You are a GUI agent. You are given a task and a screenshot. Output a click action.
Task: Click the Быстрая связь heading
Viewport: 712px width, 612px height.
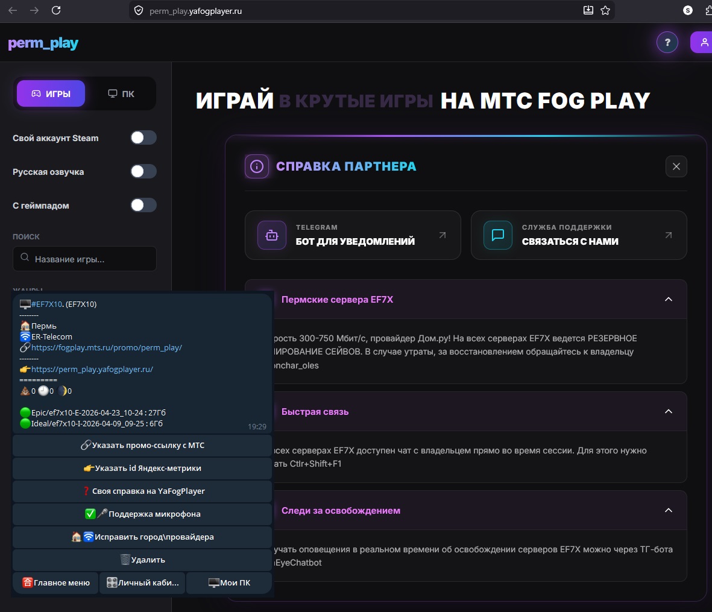tap(315, 412)
